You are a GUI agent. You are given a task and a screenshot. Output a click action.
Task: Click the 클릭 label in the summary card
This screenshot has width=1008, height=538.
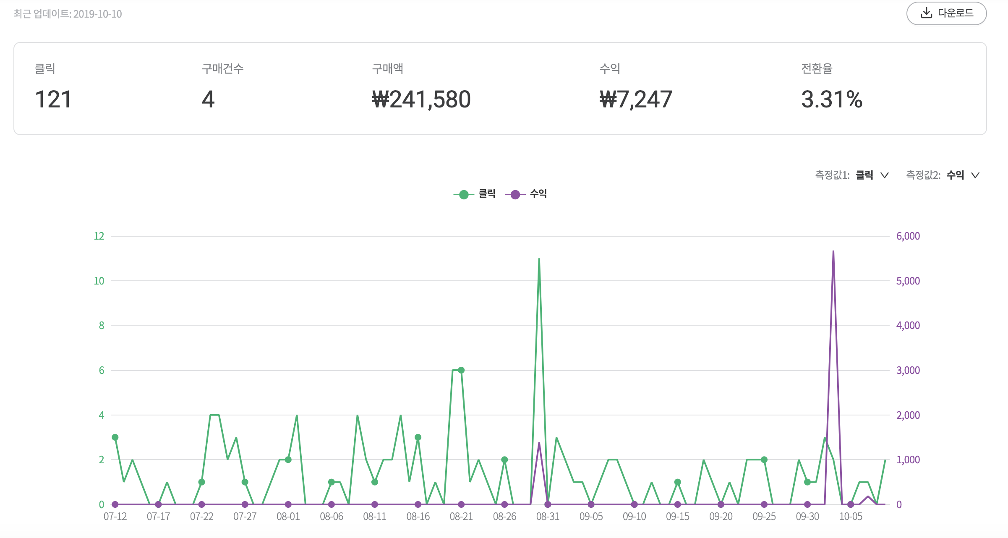pyautogui.click(x=45, y=68)
